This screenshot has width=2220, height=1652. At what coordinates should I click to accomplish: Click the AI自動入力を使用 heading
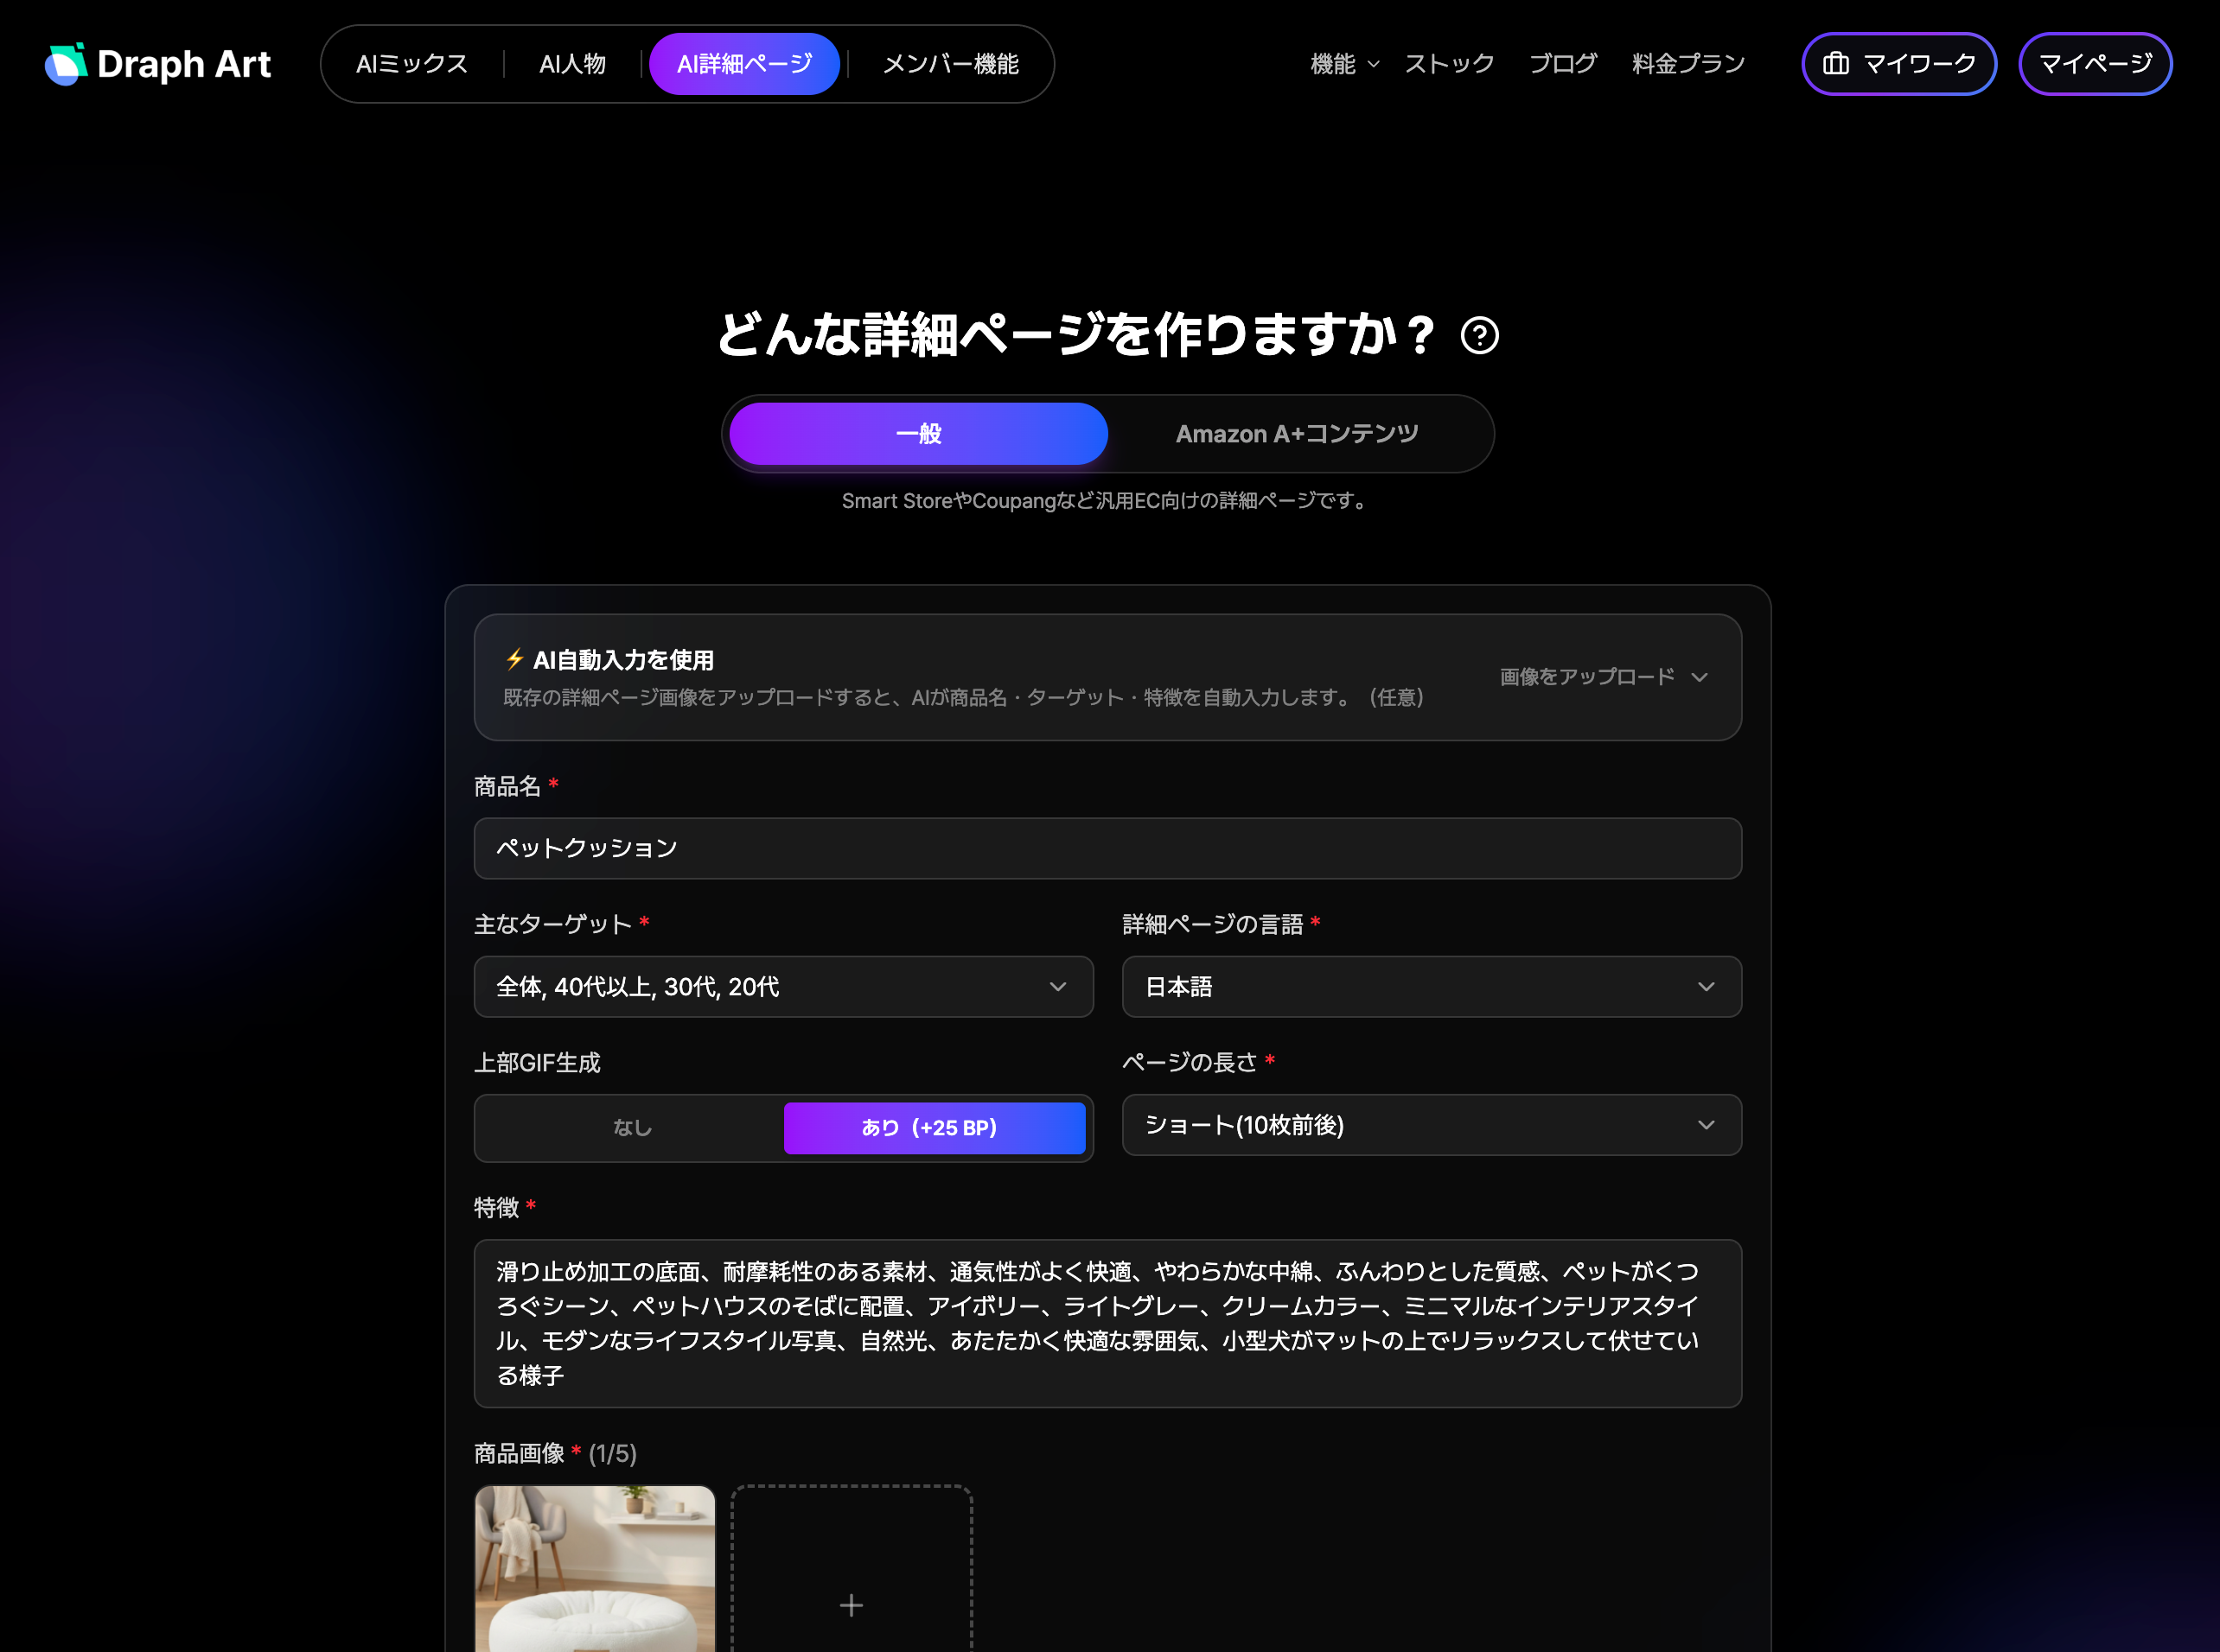tap(623, 660)
